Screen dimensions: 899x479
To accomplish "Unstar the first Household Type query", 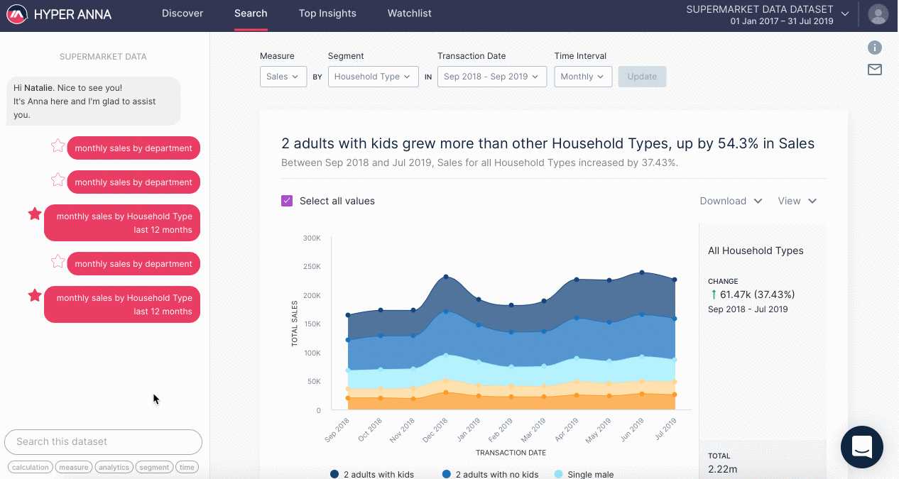I will coord(34,214).
